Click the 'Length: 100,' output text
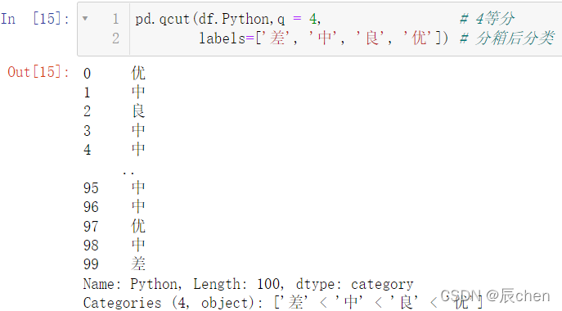 [239, 284]
